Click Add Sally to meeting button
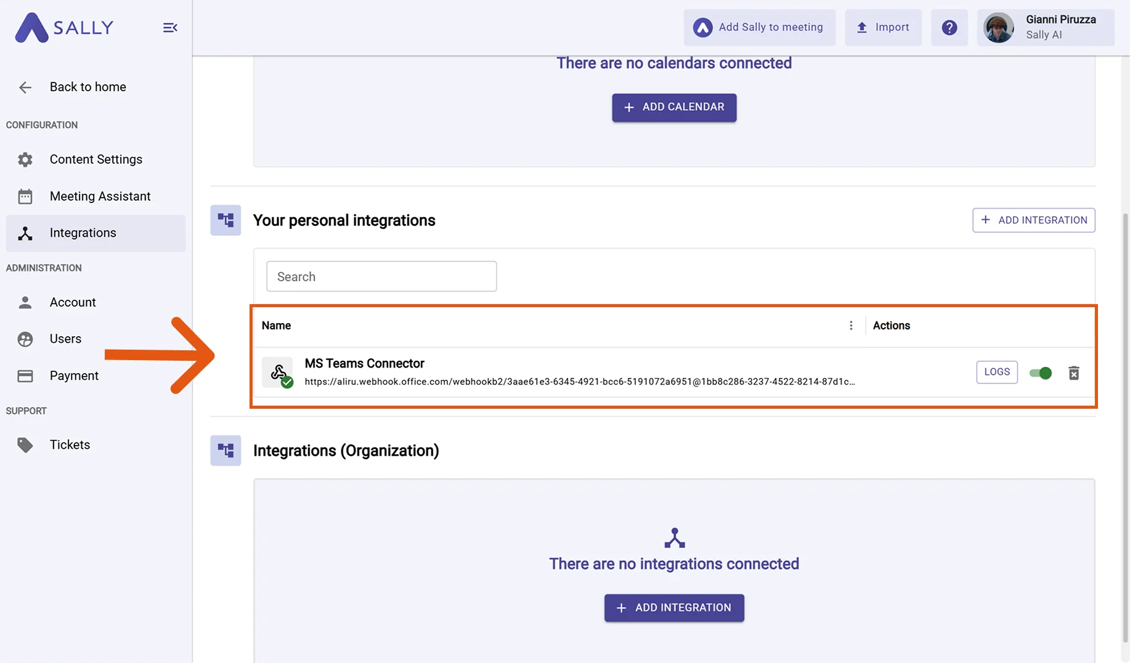Screen dimensions: 1130x663 coord(760,27)
